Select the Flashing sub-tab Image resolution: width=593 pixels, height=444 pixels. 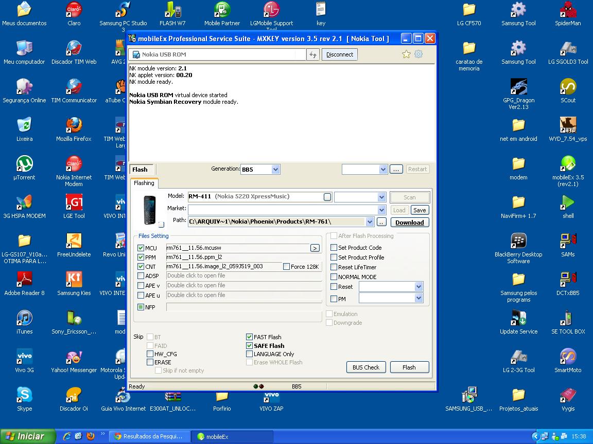pos(144,183)
